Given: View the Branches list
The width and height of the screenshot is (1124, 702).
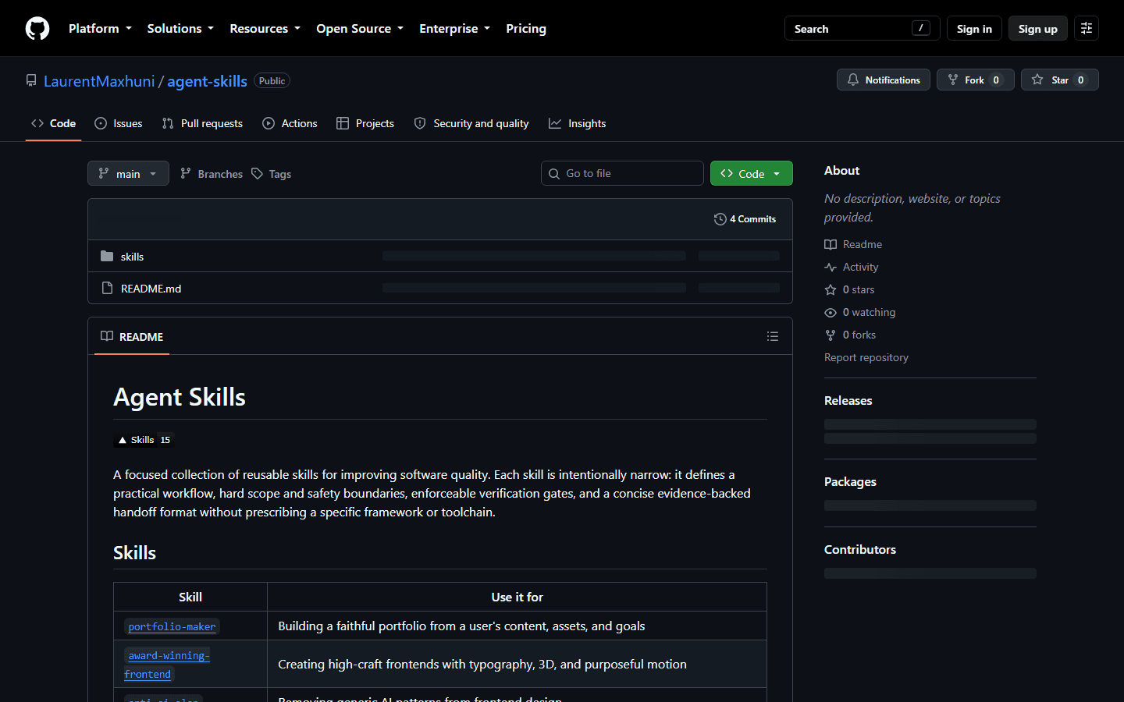Looking at the screenshot, I should point(212,174).
